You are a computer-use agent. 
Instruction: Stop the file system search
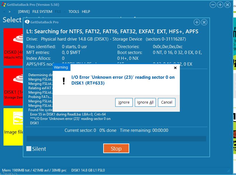[116, 148]
